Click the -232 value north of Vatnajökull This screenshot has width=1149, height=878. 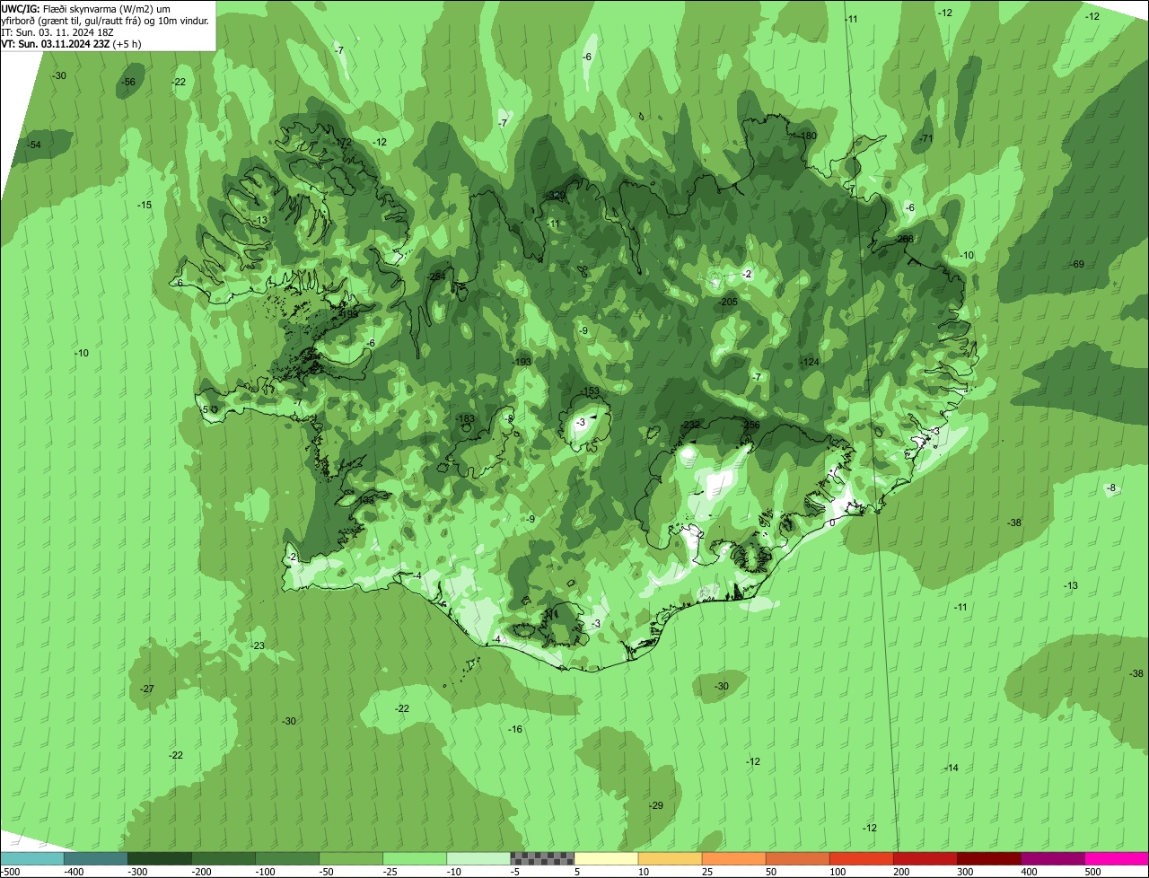click(x=690, y=425)
